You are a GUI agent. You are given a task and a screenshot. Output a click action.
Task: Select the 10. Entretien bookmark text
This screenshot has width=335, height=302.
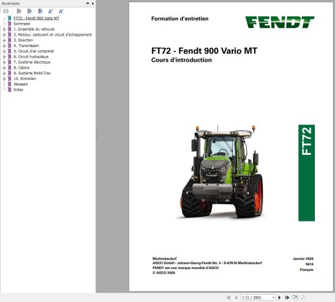(25, 78)
